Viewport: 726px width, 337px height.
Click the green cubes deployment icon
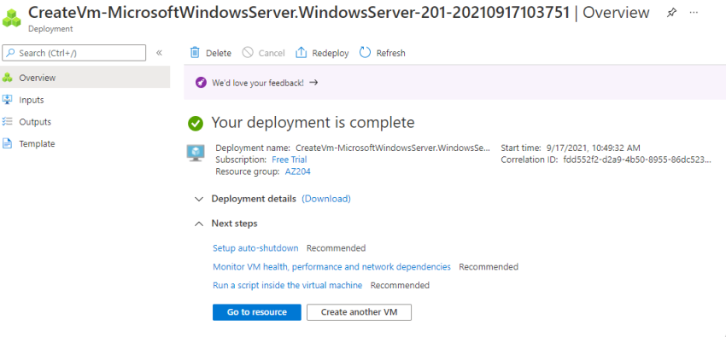pyautogui.click(x=12, y=18)
